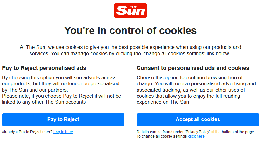Click the 'To change all cookie settings' text
This screenshot has width=262, height=142.
pyautogui.click(x=162, y=136)
